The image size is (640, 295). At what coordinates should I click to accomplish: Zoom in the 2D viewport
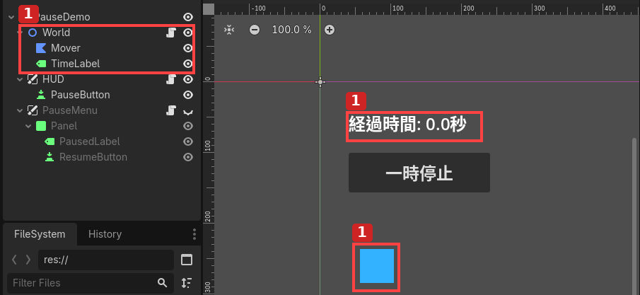tap(330, 30)
